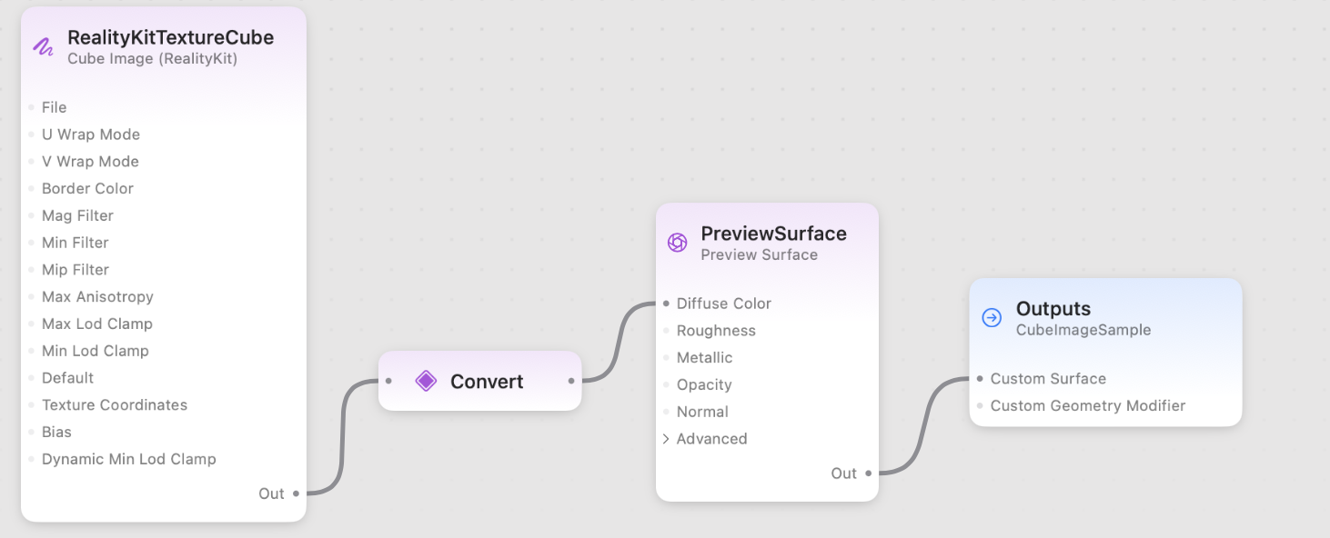
Task: Click the PreviewSurface node's sphere icon
Action: tap(676, 242)
